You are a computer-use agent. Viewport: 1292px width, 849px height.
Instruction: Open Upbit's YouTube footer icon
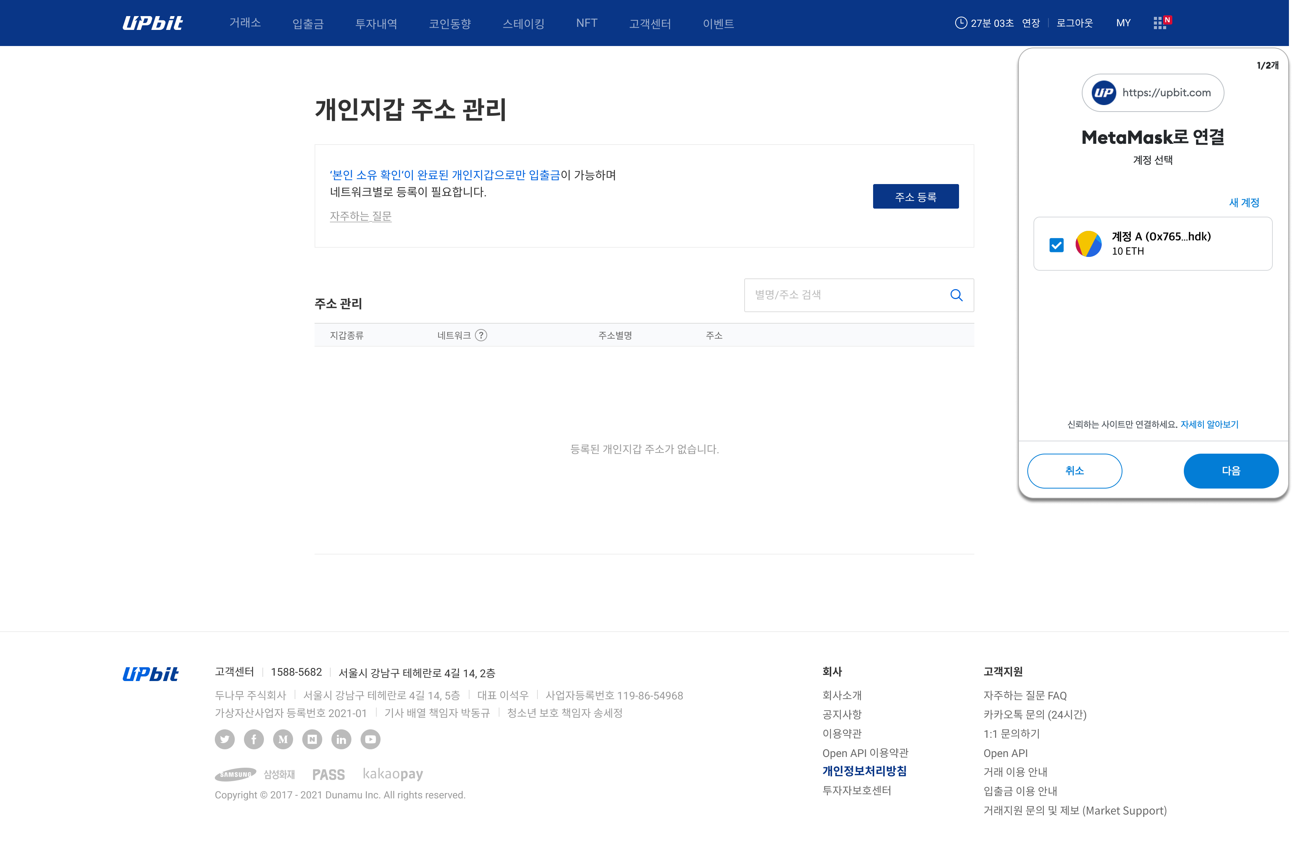(x=370, y=739)
